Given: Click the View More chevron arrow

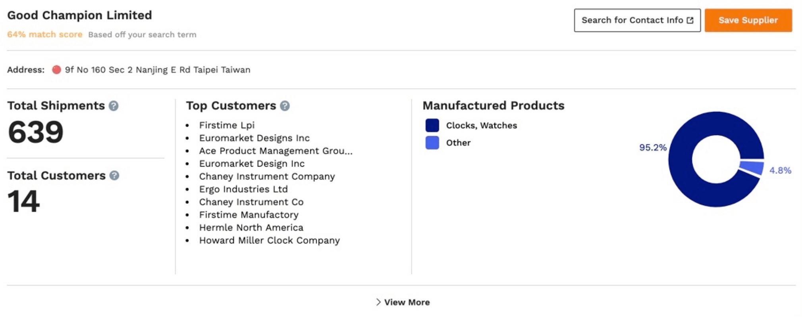Looking at the screenshot, I should (378, 302).
